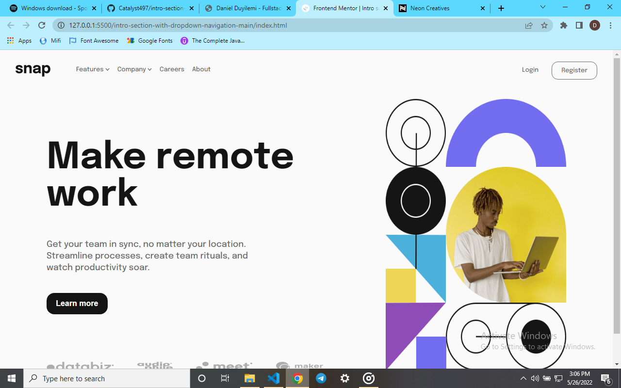
Task: Expand the Company dropdown menu
Action: click(134, 69)
